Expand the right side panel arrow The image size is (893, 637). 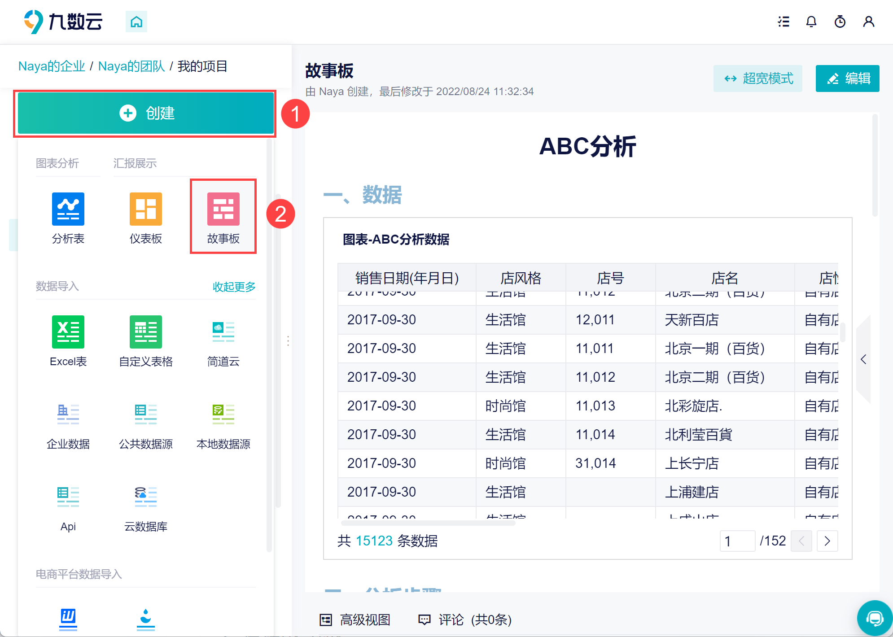pyautogui.click(x=863, y=359)
